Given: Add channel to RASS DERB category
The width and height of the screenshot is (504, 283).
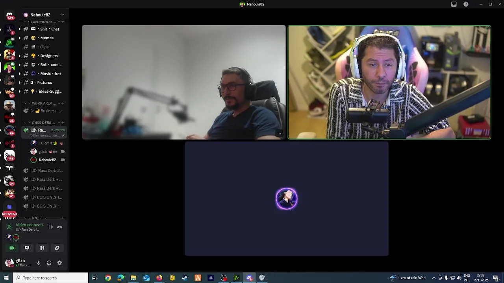Looking at the screenshot, I should click(x=63, y=123).
